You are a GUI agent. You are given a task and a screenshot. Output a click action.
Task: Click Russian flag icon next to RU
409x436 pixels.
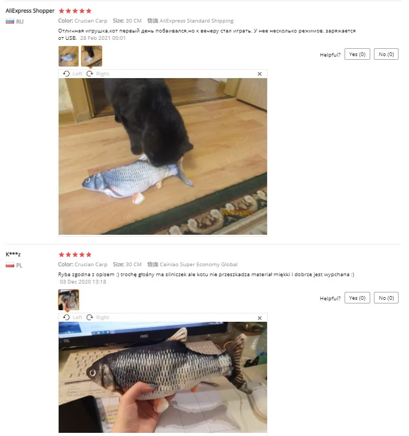pyautogui.click(x=10, y=21)
